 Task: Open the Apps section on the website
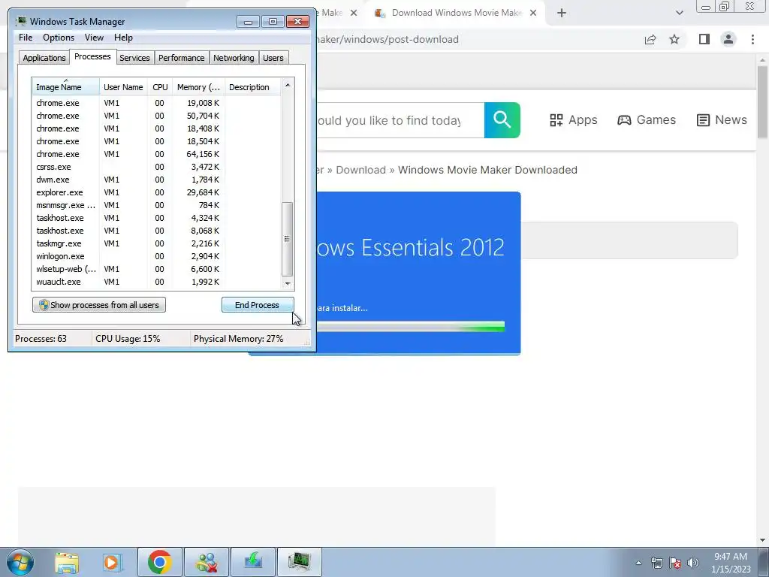click(x=573, y=120)
